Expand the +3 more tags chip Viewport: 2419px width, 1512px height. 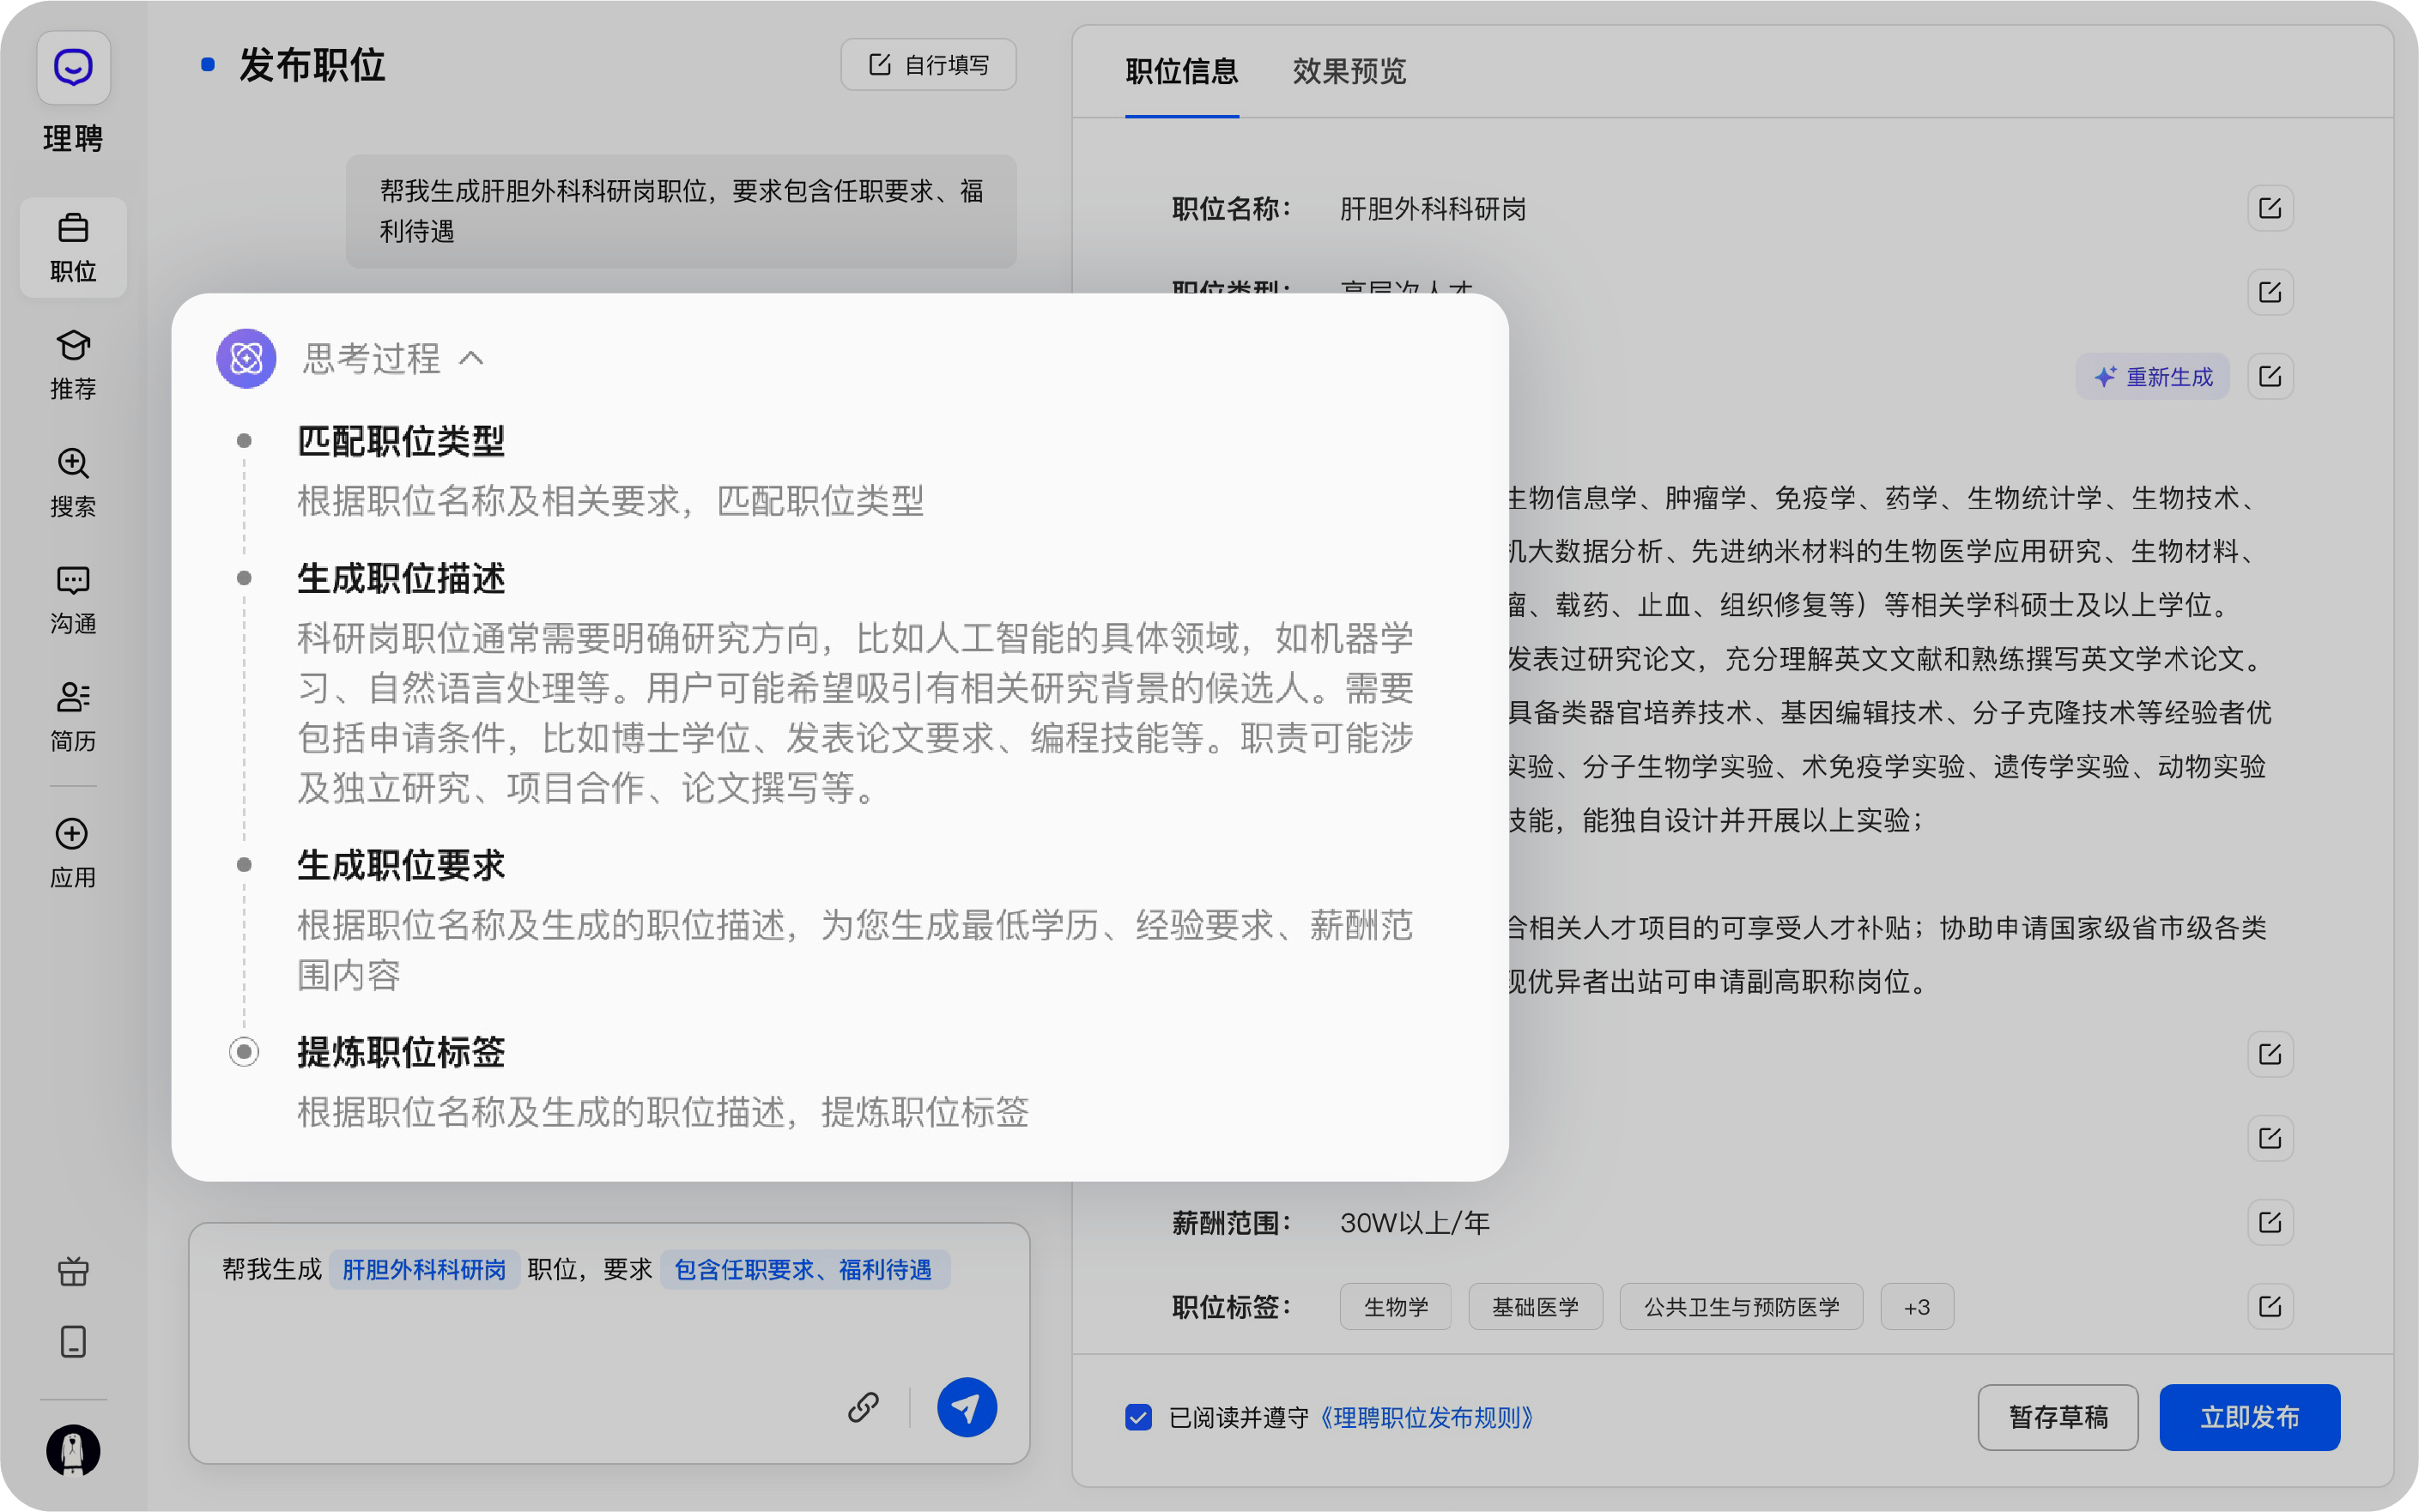coord(1917,1306)
